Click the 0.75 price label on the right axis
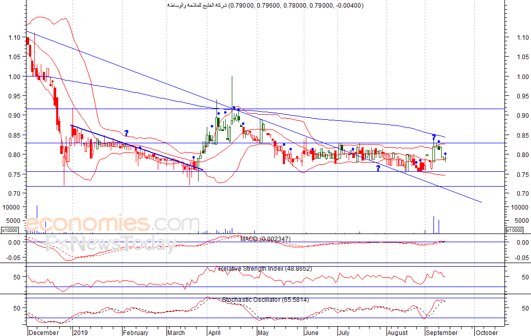Viewport: 531px width, 336px height. (523, 174)
